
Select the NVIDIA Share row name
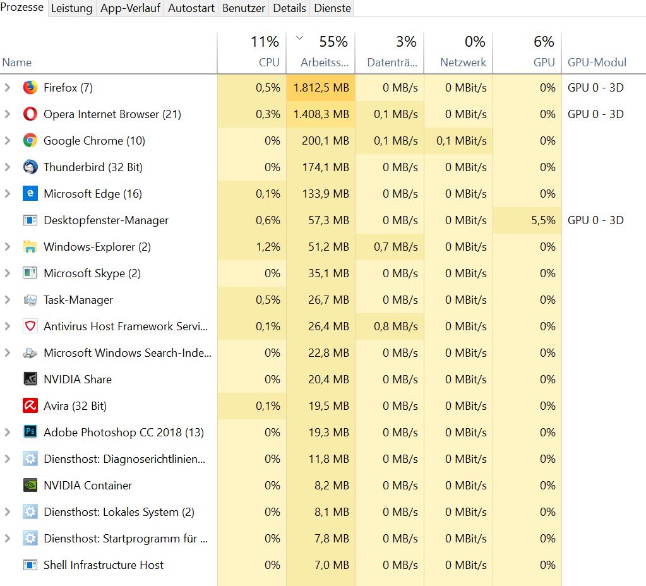[78, 379]
